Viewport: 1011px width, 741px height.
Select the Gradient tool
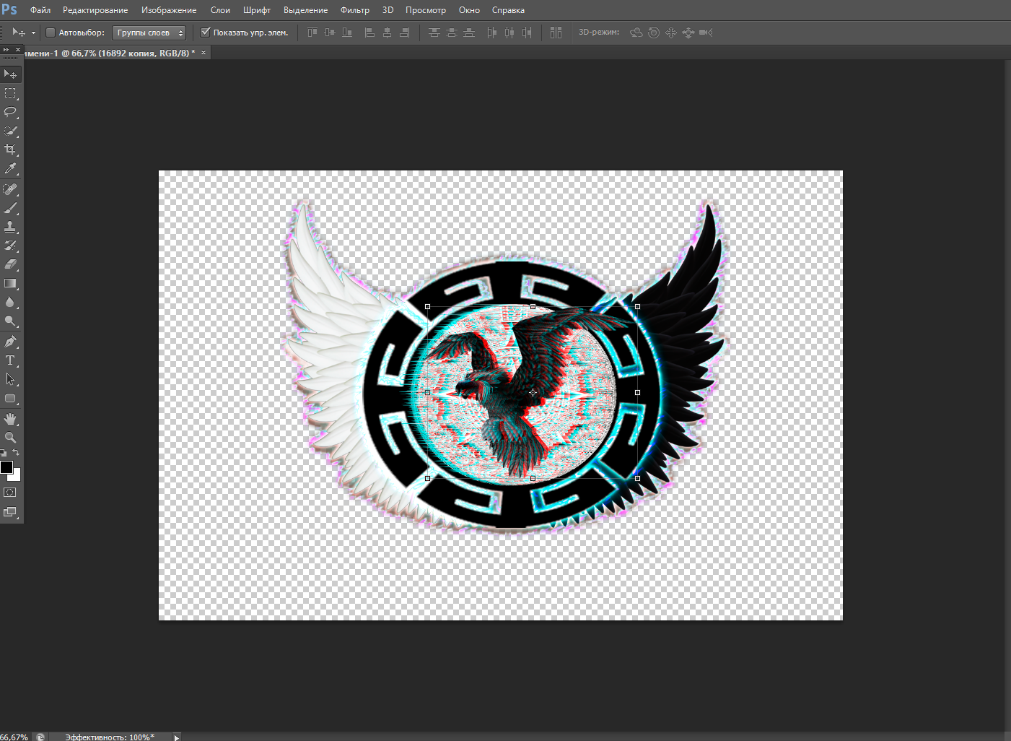pos(10,284)
